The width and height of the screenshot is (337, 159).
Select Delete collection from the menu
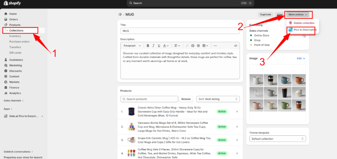(304, 23)
